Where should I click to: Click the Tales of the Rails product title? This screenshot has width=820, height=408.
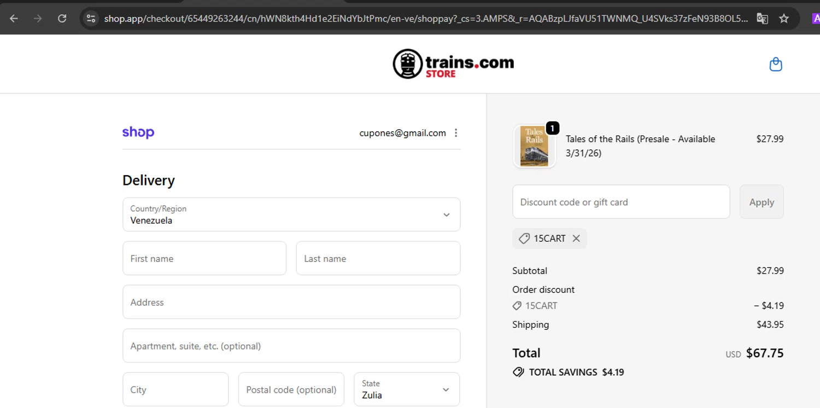(x=641, y=146)
